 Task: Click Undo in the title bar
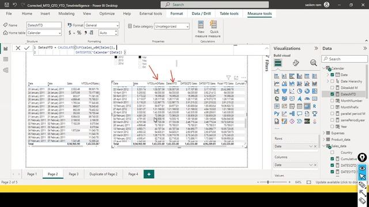(15, 5)
